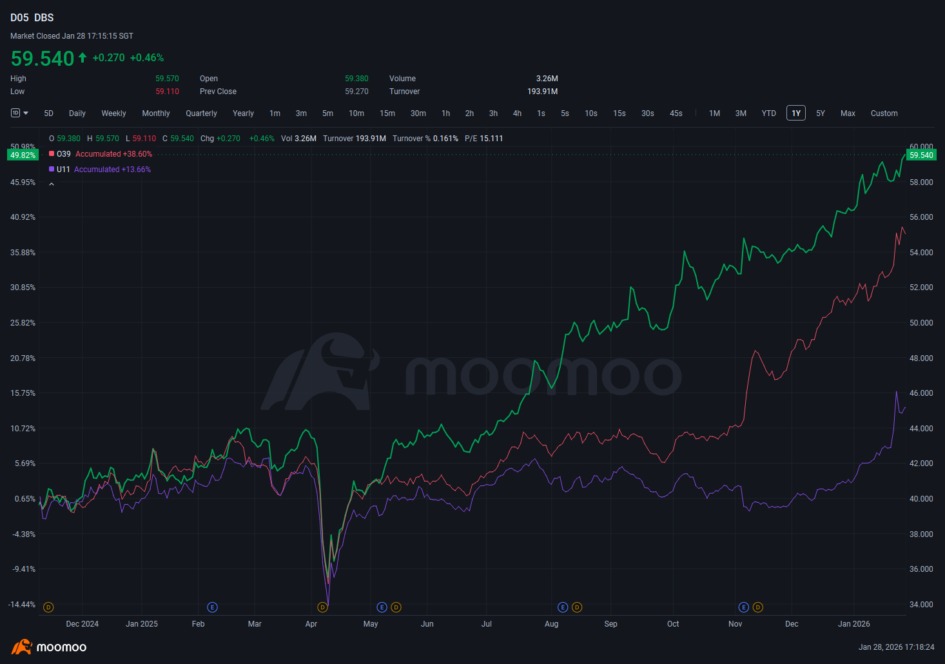The width and height of the screenshot is (945, 664).
Task: Click the earnings marker in February
Action: 212,607
